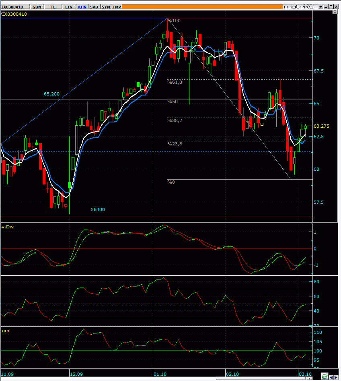Click the 63,275 current price label
Image resolution: width=341 pixels, height=381 pixels.
tap(321, 126)
